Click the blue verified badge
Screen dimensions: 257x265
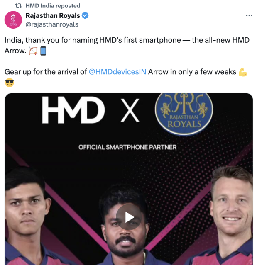tap(85, 15)
